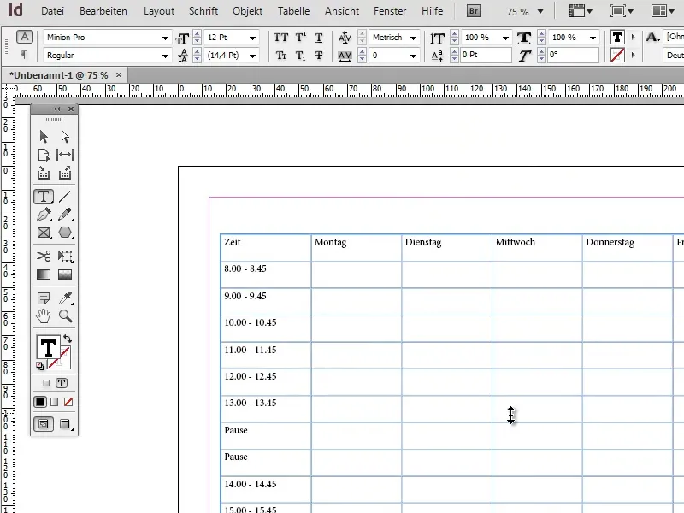The width and height of the screenshot is (684, 513).
Task: Select the Type tool in toolbox
Action: (44, 197)
